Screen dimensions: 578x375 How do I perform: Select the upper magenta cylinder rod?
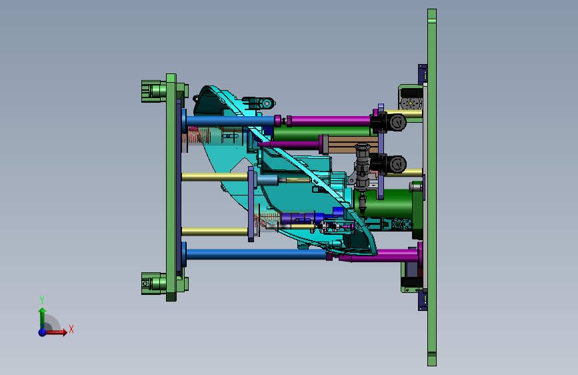tap(331, 121)
